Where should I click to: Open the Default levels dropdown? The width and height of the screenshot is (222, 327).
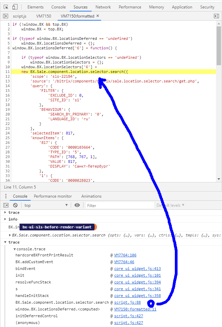(x=170, y=205)
